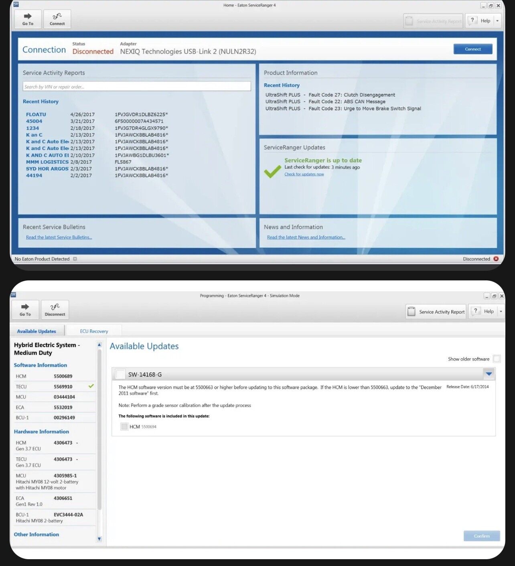Select HCM software row 5500689
The height and width of the screenshot is (566, 515).
[x=55, y=376]
